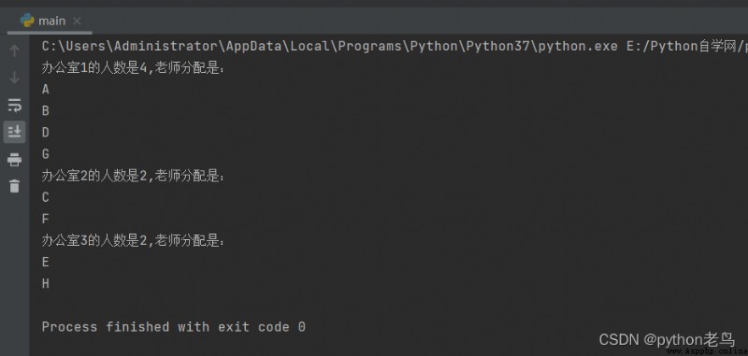The image size is (748, 356).
Task: Close the main run tab
Action: [78, 21]
